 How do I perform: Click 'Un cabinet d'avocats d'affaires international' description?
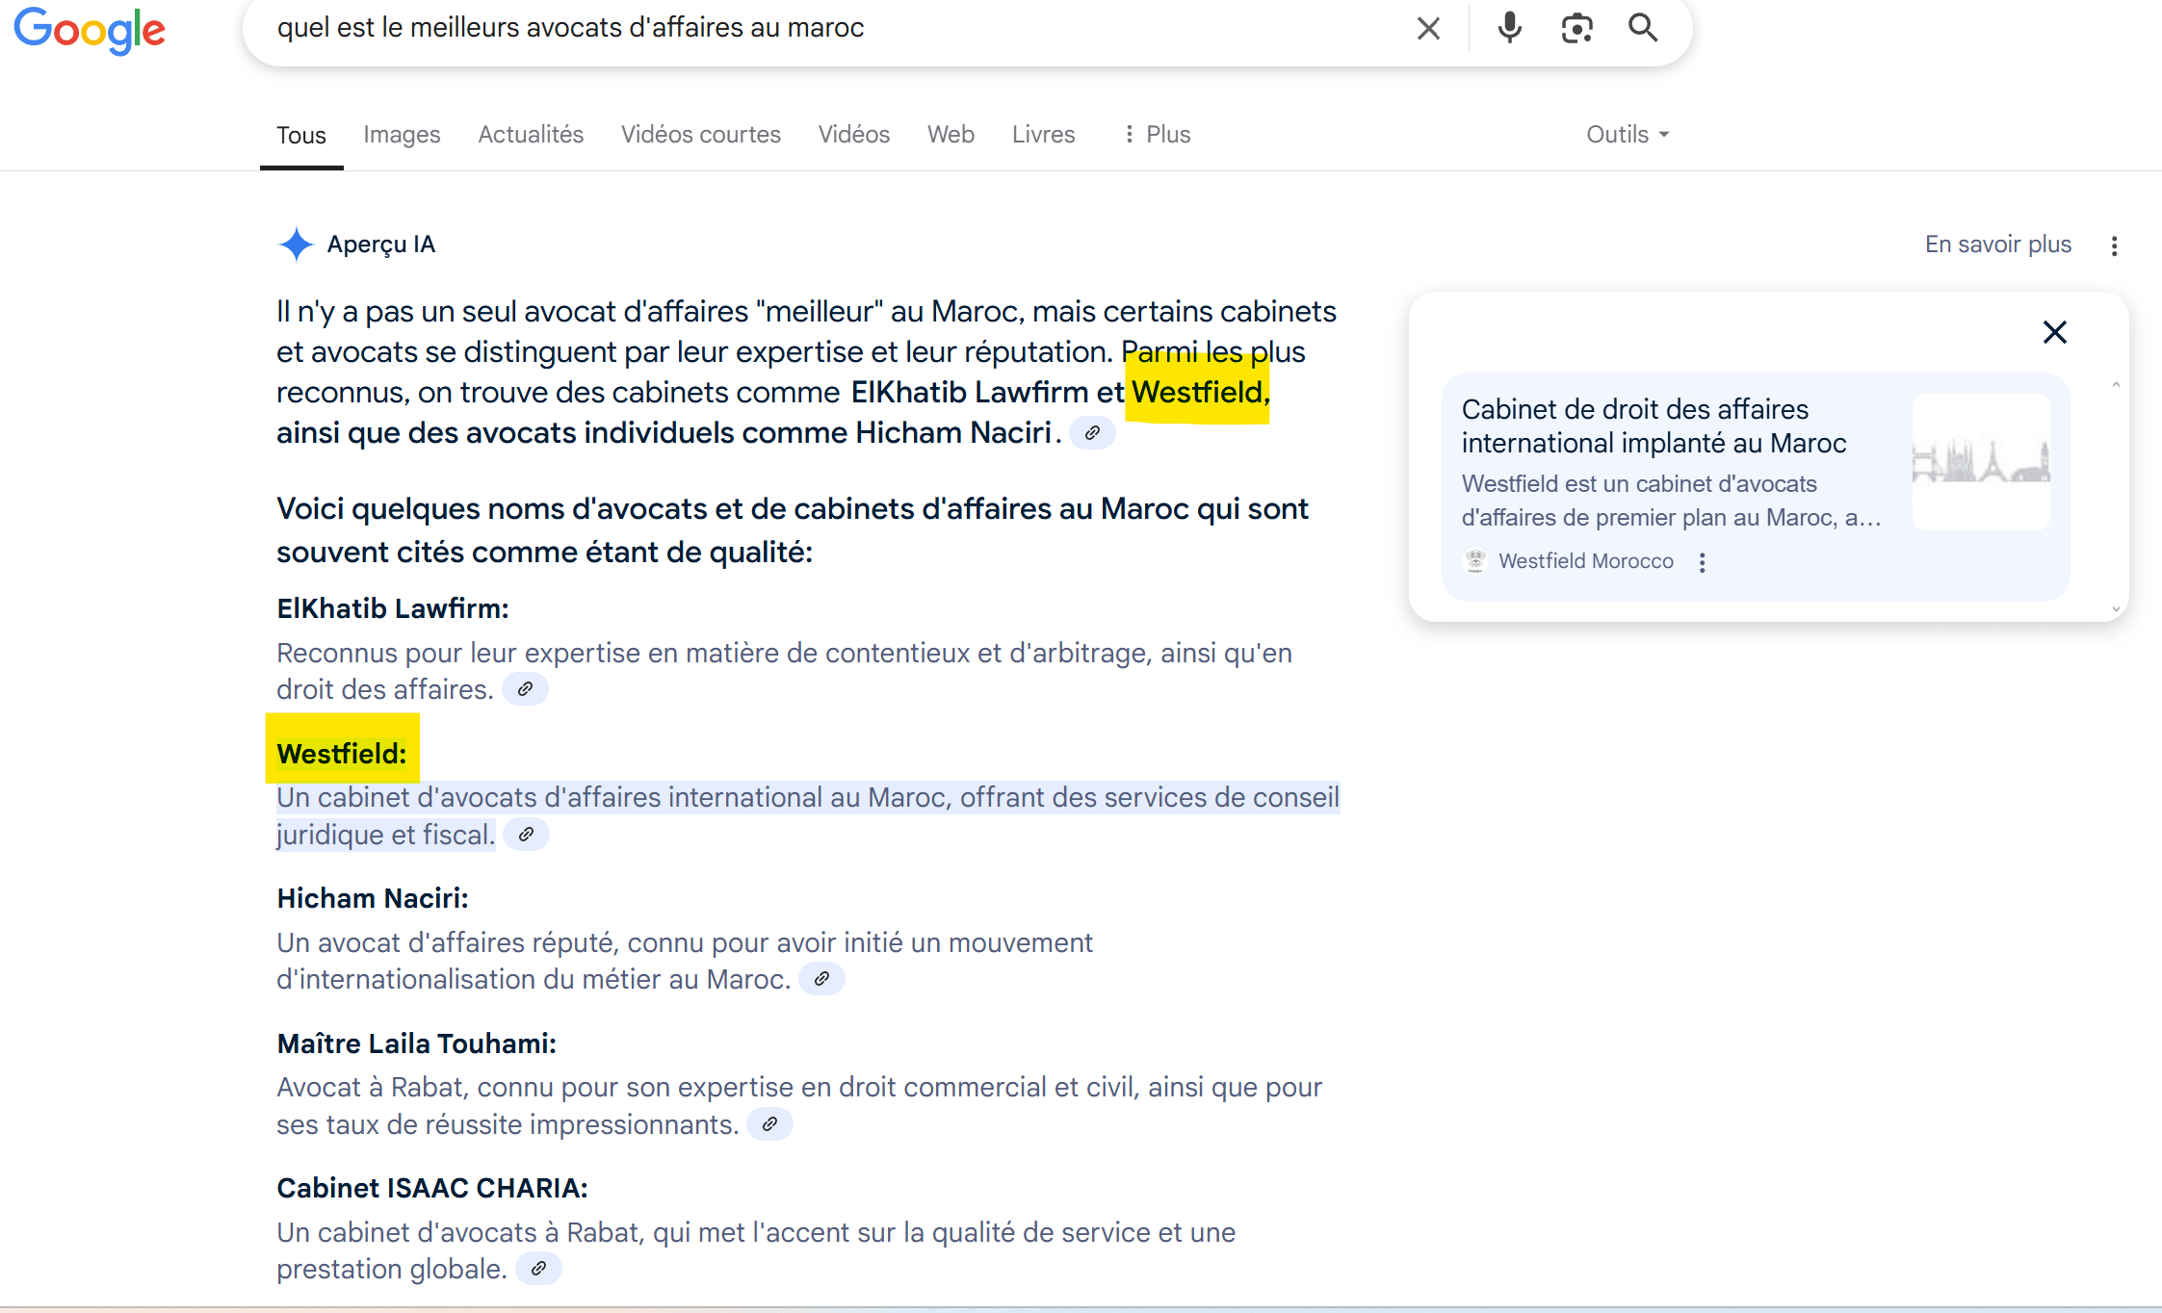point(807,816)
